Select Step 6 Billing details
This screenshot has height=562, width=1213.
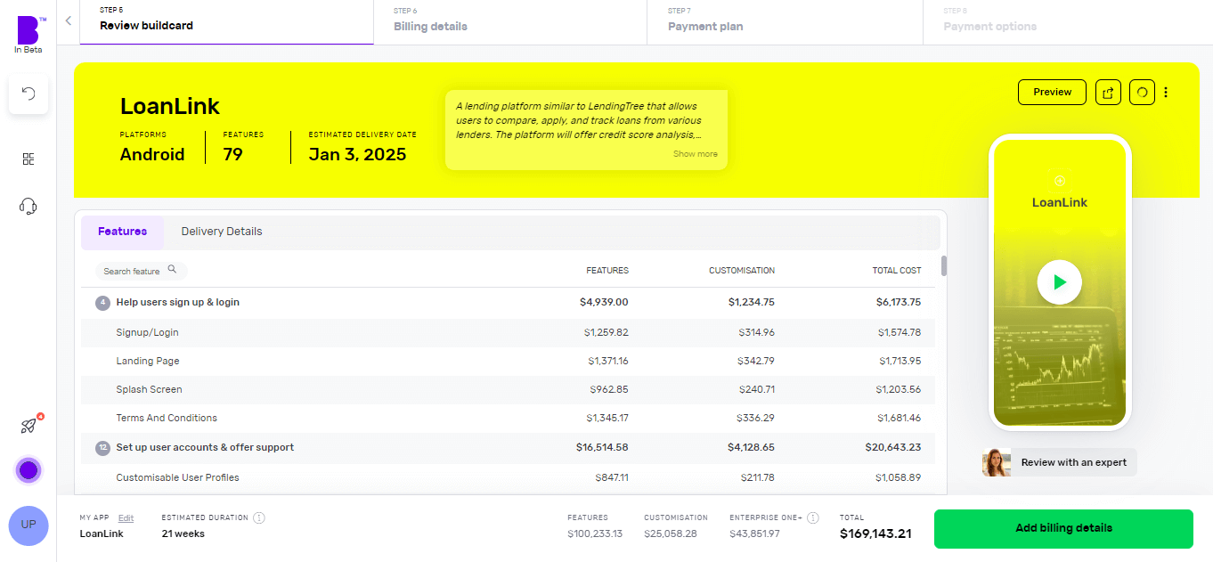[x=510, y=21]
